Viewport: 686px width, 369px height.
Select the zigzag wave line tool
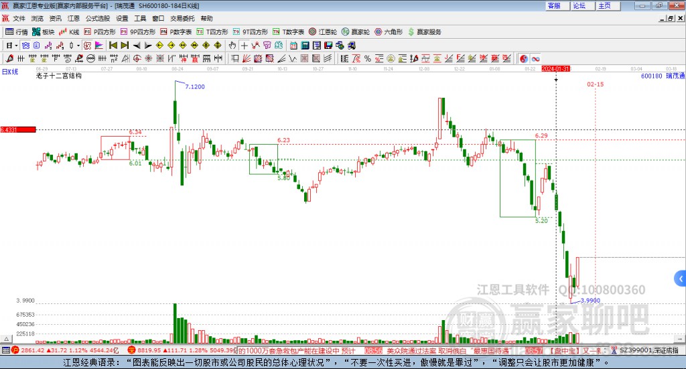(x=293, y=58)
